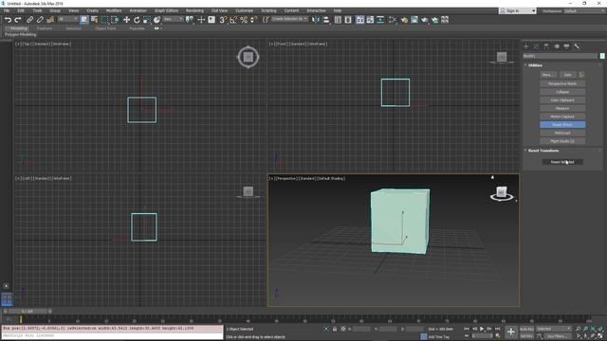Open the Mirror tool
Screen dimensions: 607x341
click(x=316, y=20)
